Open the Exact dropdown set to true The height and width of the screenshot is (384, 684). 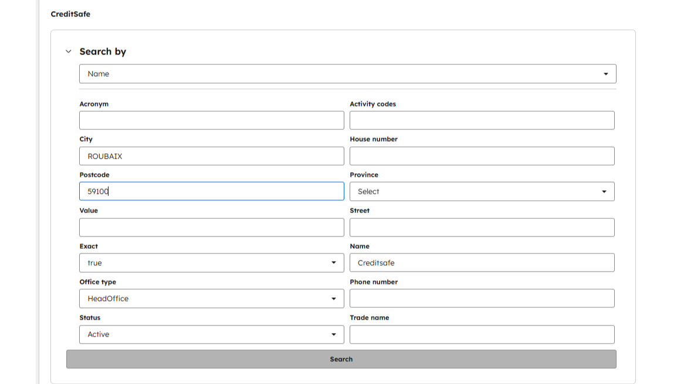[212, 263]
